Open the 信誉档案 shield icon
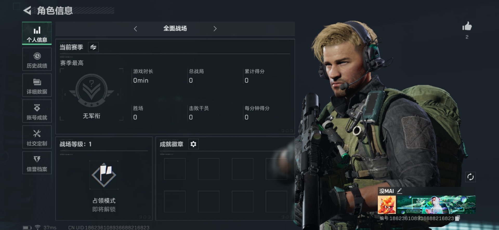 click(x=37, y=159)
